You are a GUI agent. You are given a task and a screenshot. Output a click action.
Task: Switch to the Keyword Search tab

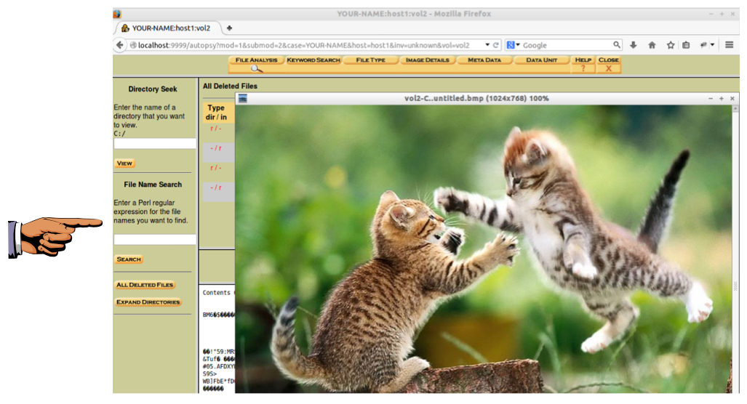tap(313, 60)
